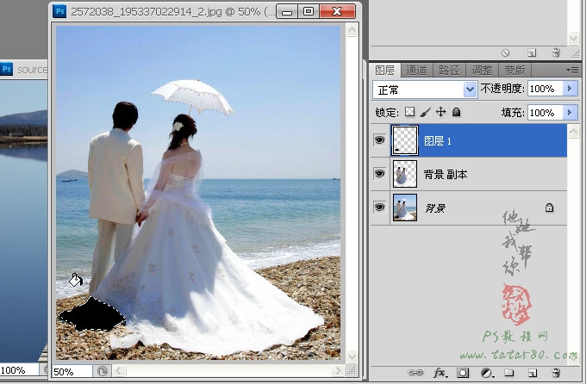Click document vertical scrollbar up arrow

pos(352,29)
